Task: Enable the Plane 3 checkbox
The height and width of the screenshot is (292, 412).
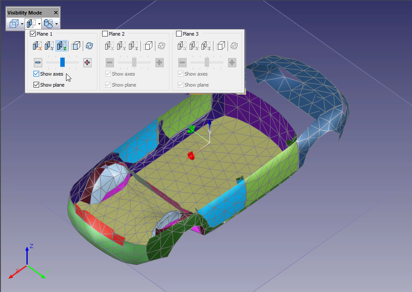Action: tap(179, 34)
